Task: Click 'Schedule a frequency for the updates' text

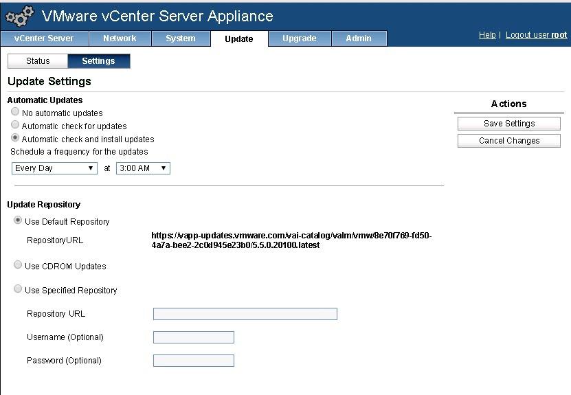Action: pos(79,151)
